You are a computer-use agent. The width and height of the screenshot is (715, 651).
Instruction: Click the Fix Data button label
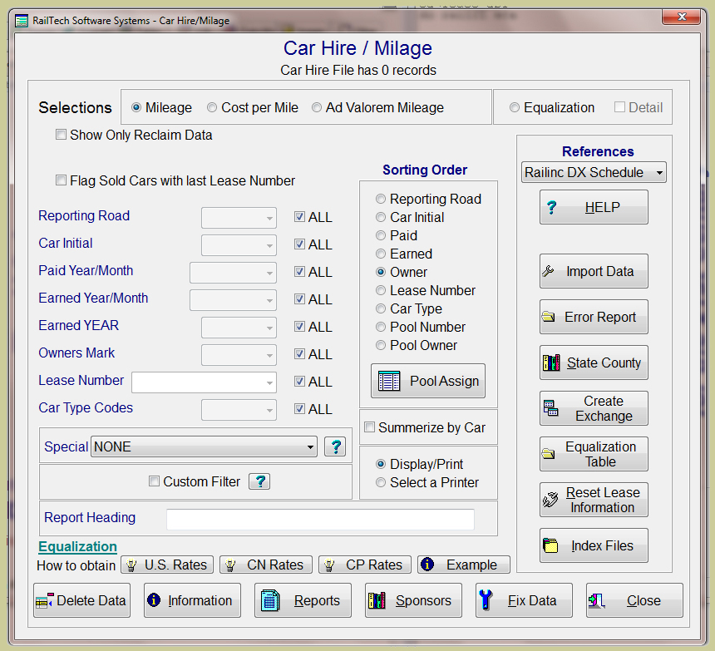pyautogui.click(x=532, y=600)
